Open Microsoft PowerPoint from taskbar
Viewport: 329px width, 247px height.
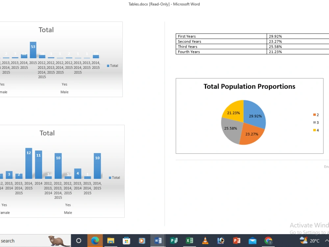coord(237,240)
